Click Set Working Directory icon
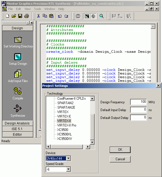 [18, 40]
